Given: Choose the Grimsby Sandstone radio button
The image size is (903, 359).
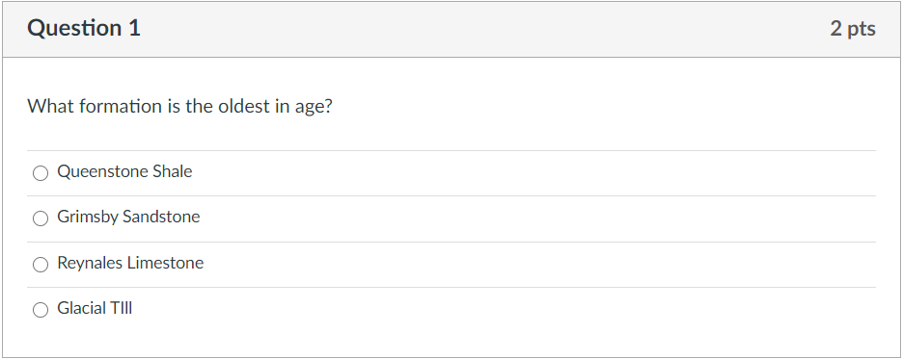Looking at the screenshot, I should pos(41,218).
